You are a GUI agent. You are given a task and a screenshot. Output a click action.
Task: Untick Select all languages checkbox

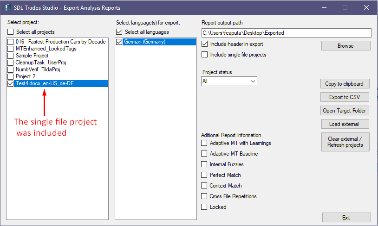tap(119, 32)
